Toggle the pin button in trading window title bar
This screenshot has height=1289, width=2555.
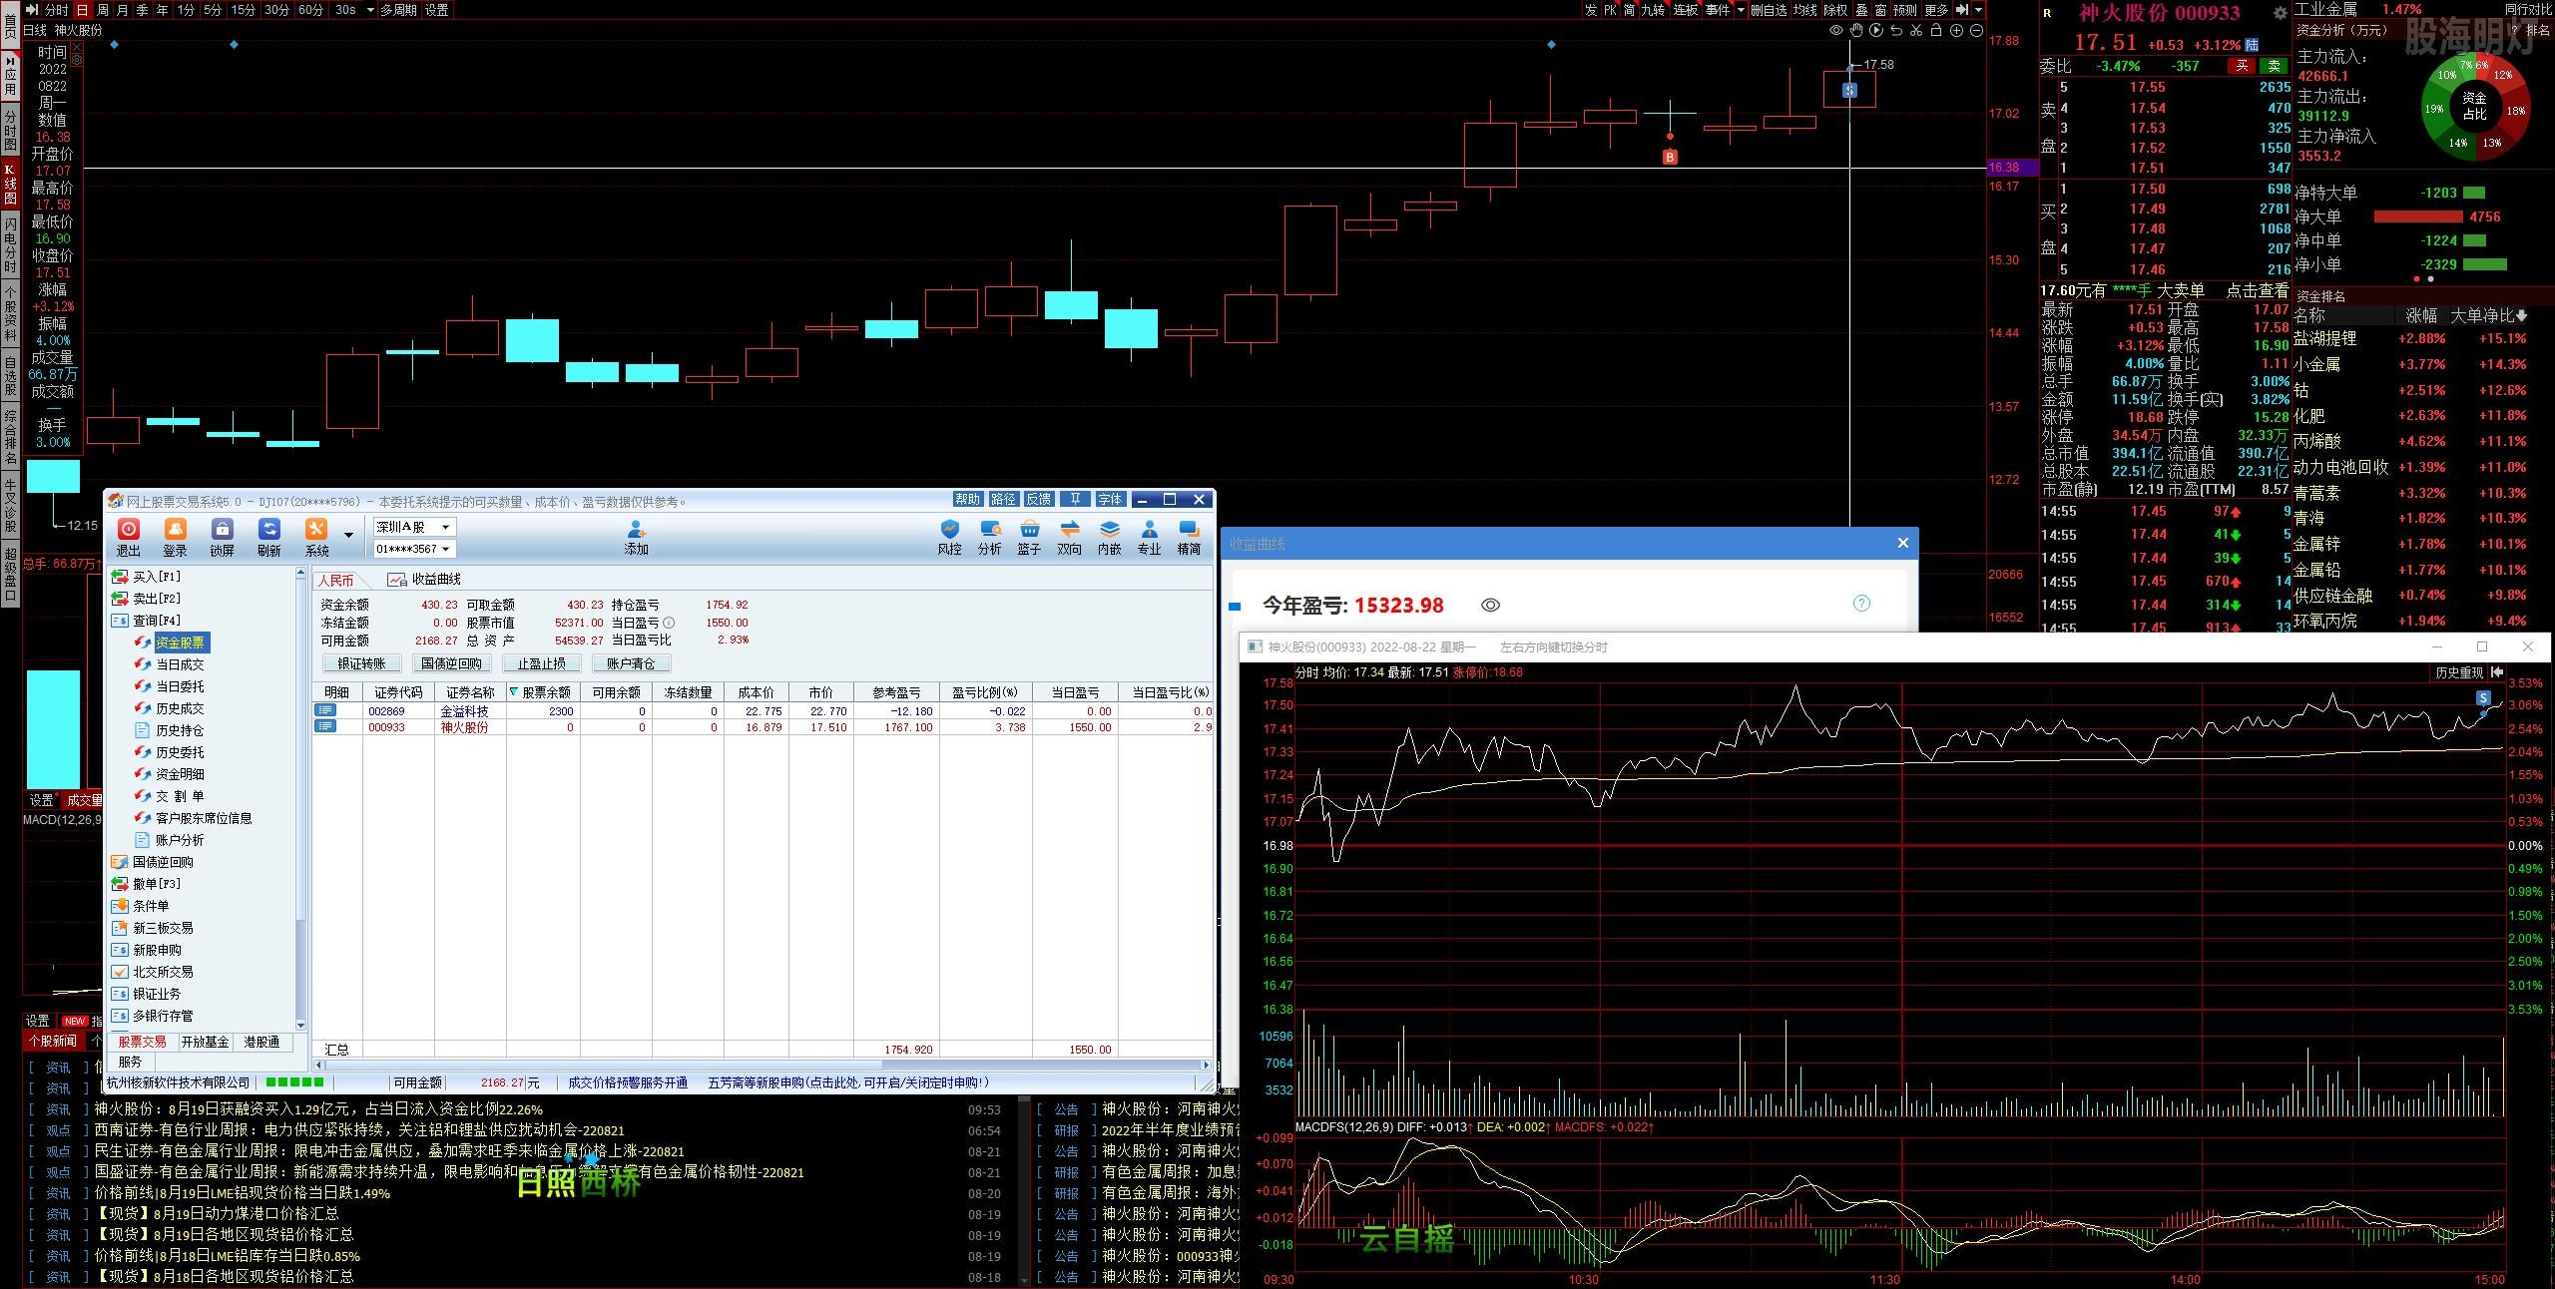(1075, 500)
